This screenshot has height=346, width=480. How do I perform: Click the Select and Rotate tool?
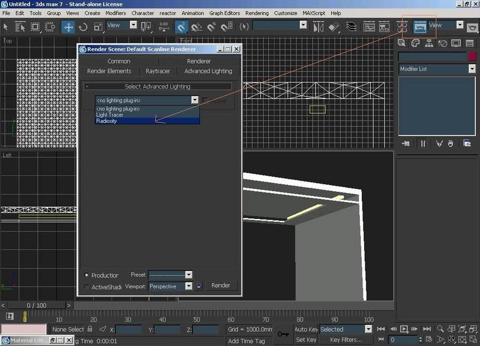point(83,26)
